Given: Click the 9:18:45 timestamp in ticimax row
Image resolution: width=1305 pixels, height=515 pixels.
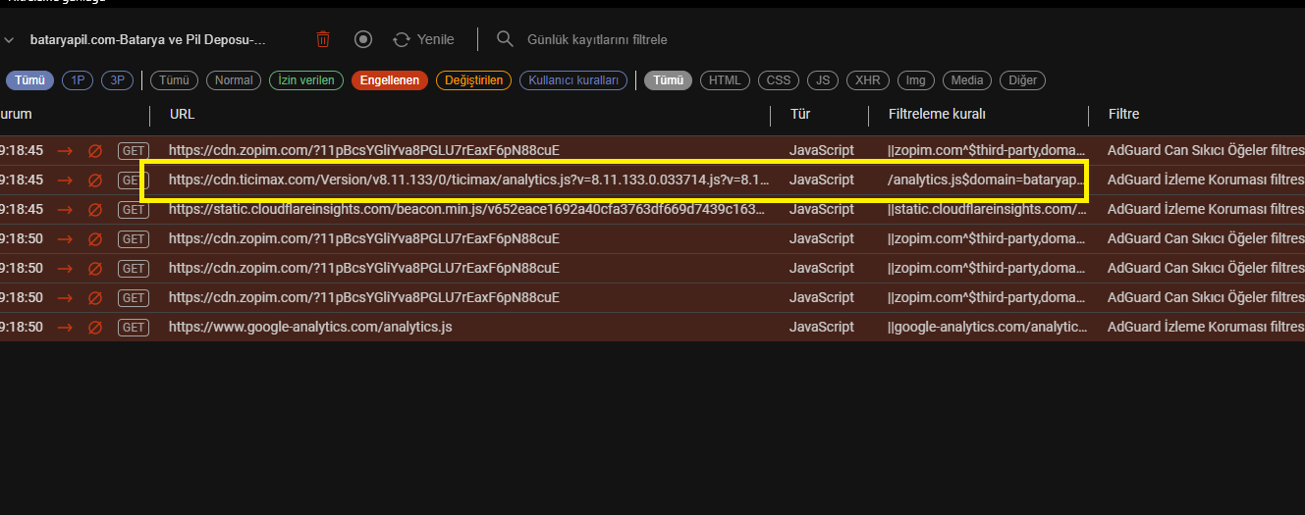Looking at the screenshot, I should click(22, 180).
